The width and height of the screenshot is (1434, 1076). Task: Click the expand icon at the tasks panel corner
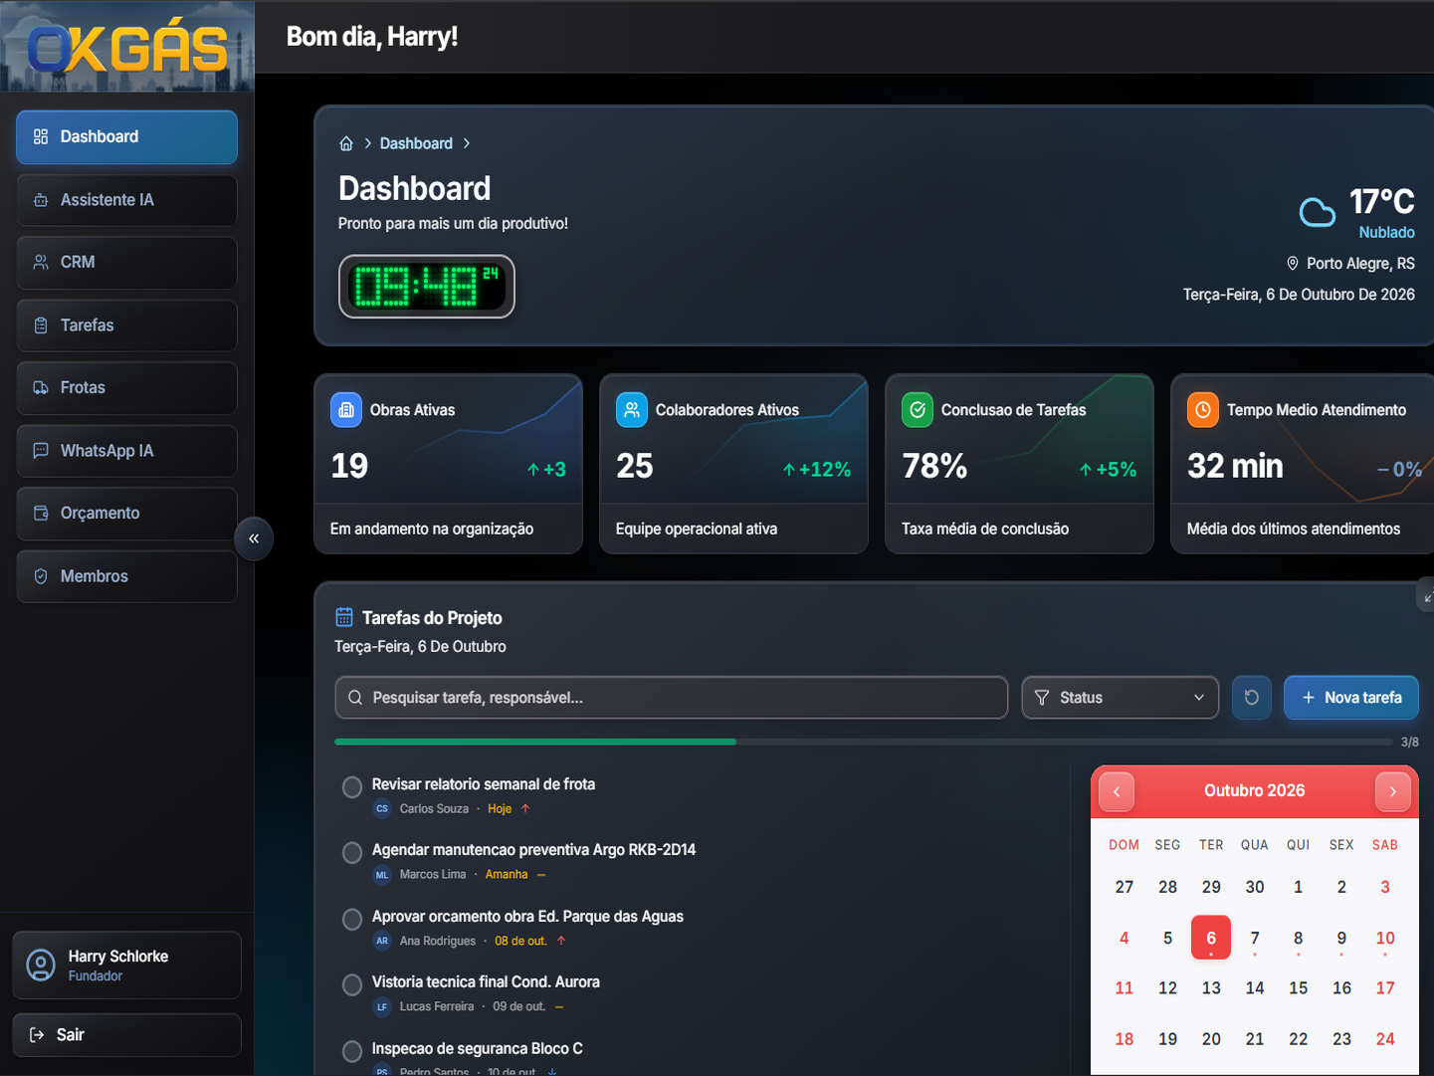tap(1427, 597)
